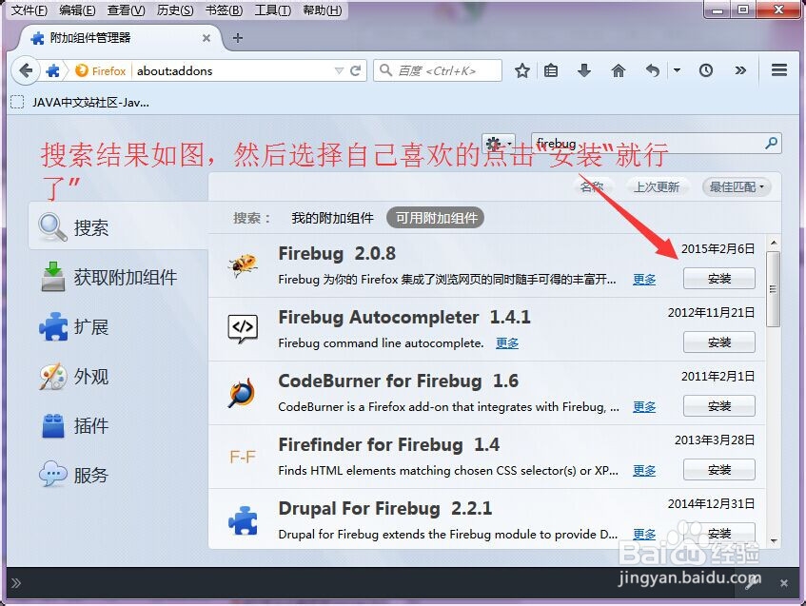Image resolution: width=806 pixels, height=606 pixels.
Task: Click the Firefinder F-F icon
Action: coord(243,457)
